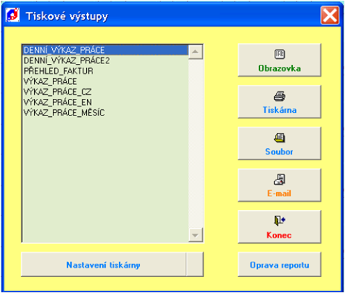The width and height of the screenshot is (345, 293).
Task: Click the scrollbar track of report list
Action: click(x=195, y=143)
